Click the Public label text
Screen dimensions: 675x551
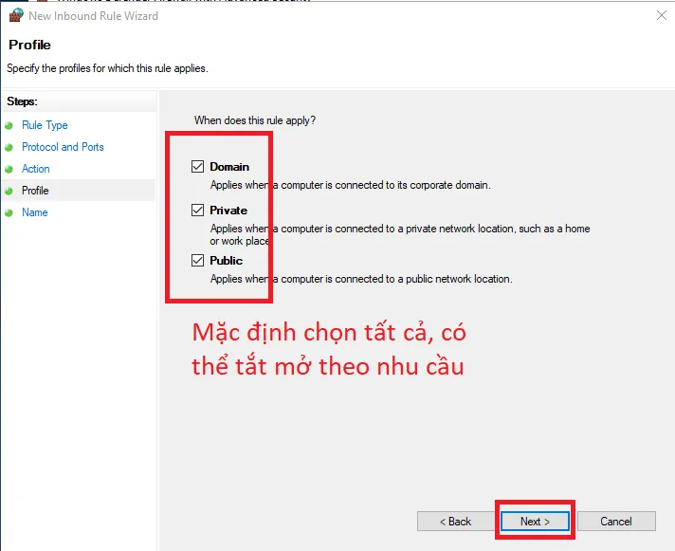[226, 261]
